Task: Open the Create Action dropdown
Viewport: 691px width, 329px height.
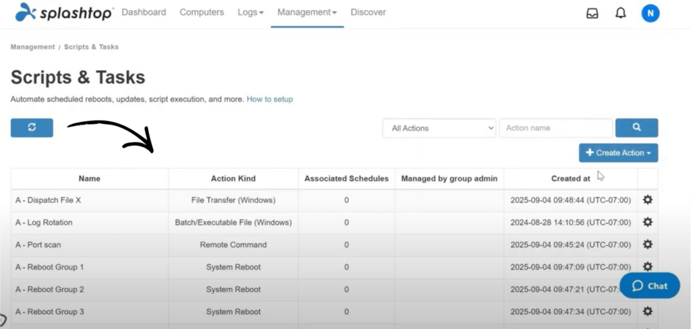Action: (x=618, y=153)
